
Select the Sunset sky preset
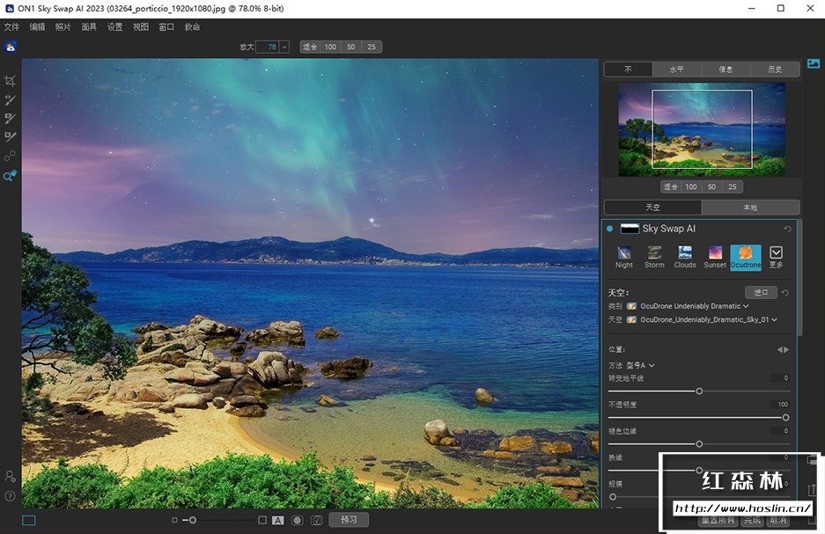coord(715,257)
